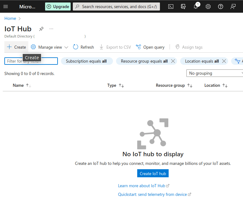Open the Subscription equals all filter
Screen dimensions: 243x203
[87, 61]
